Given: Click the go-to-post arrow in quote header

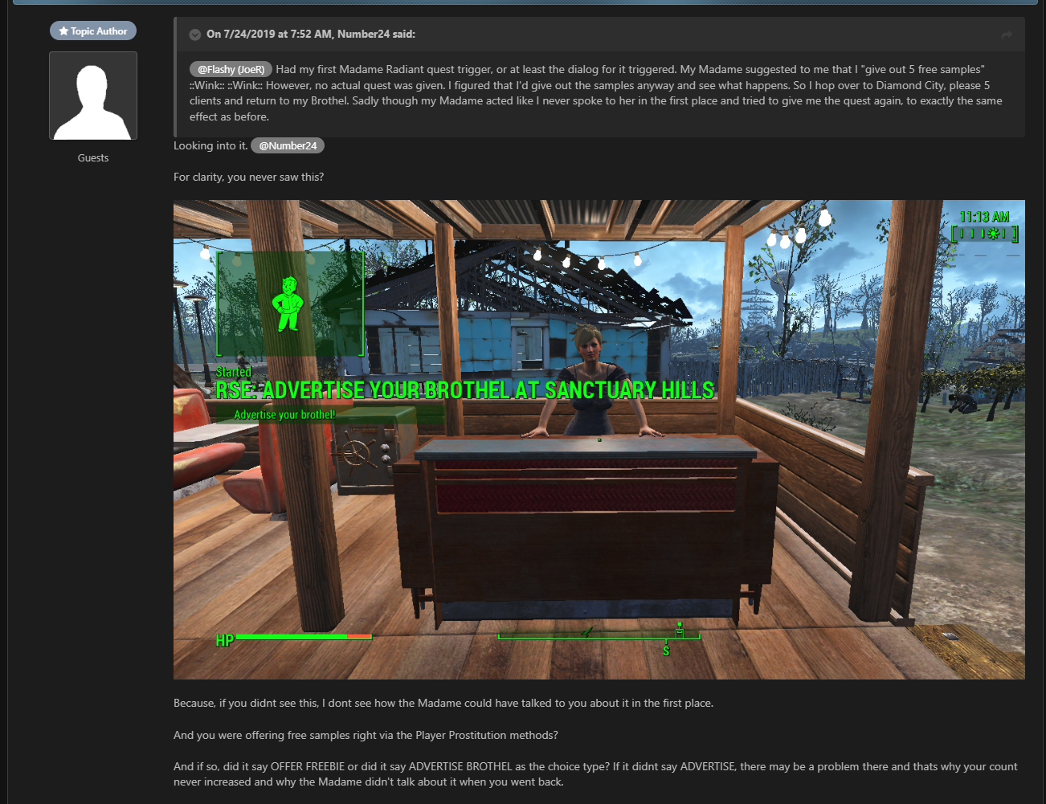Looking at the screenshot, I should coord(1007,35).
